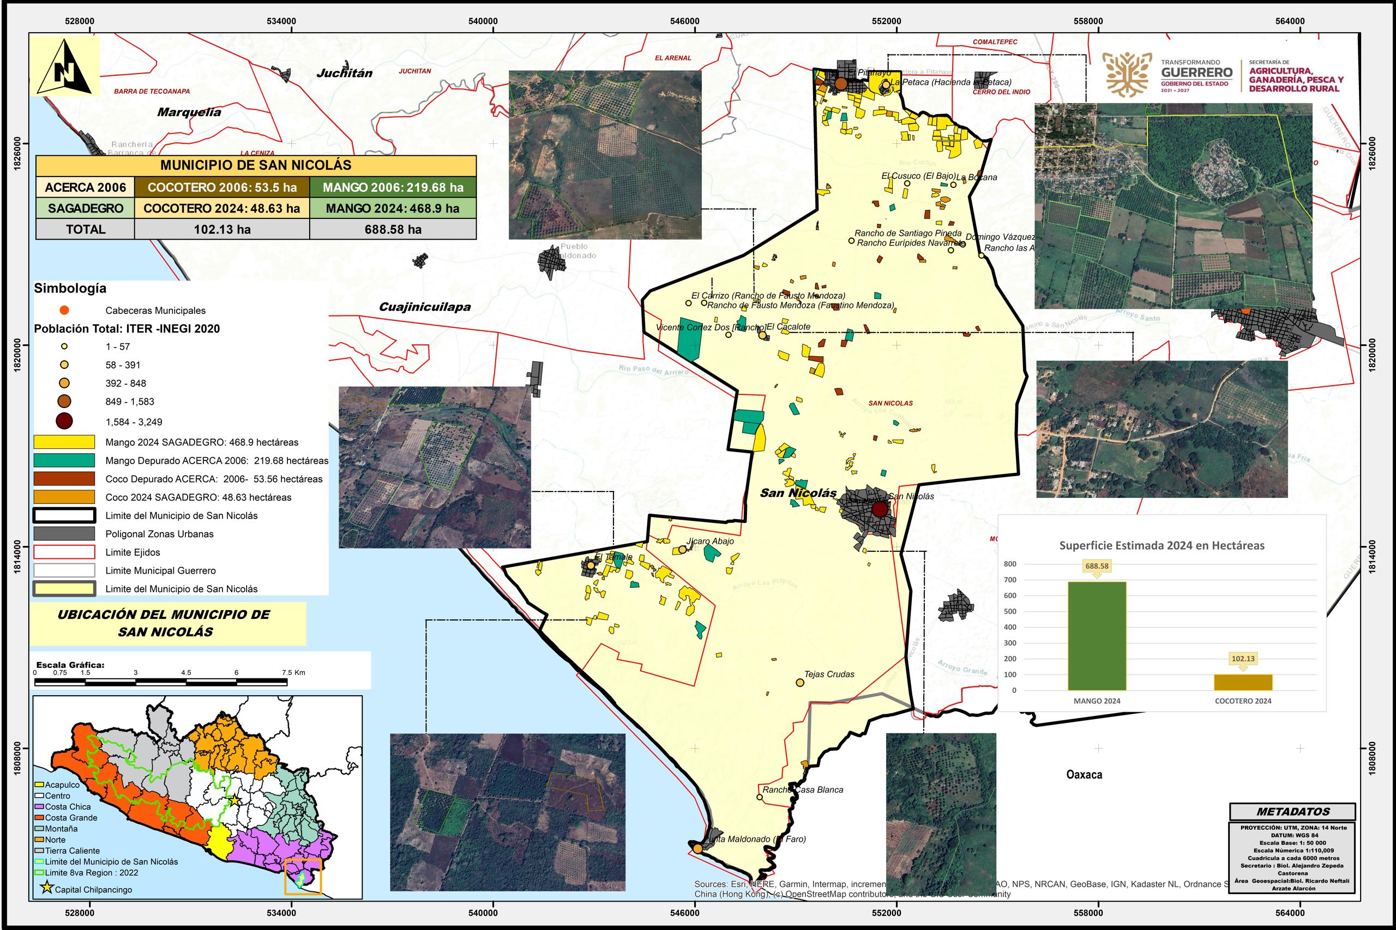Image resolution: width=1396 pixels, height=930 pixels.
Task: Click the Cuajinicuilapa municipality label
Action: [425, 307]
